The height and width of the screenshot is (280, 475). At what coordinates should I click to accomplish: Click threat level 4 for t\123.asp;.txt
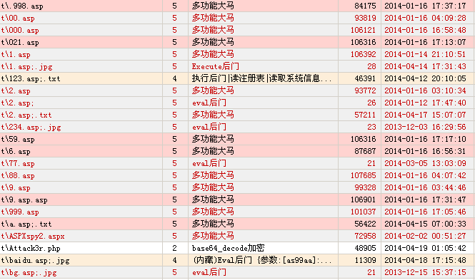pyautogui.click(x=174, y=78)
